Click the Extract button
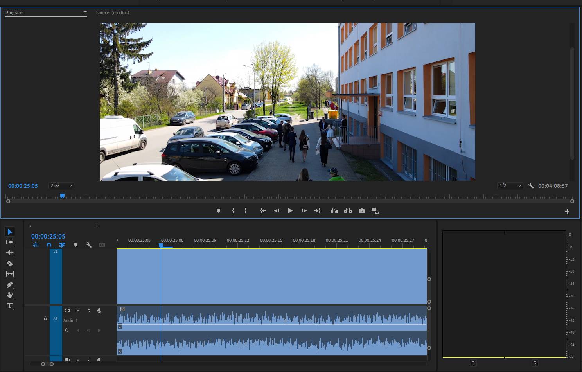This screenshot has width=582, height=372. point(348,211)
